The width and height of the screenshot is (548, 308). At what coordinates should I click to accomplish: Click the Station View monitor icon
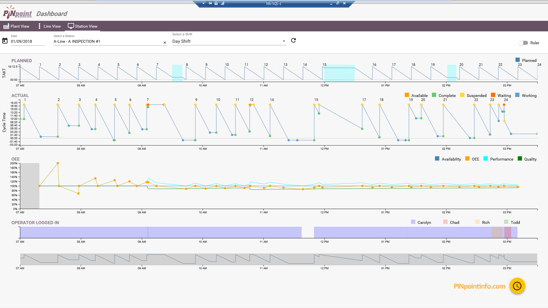71,26
